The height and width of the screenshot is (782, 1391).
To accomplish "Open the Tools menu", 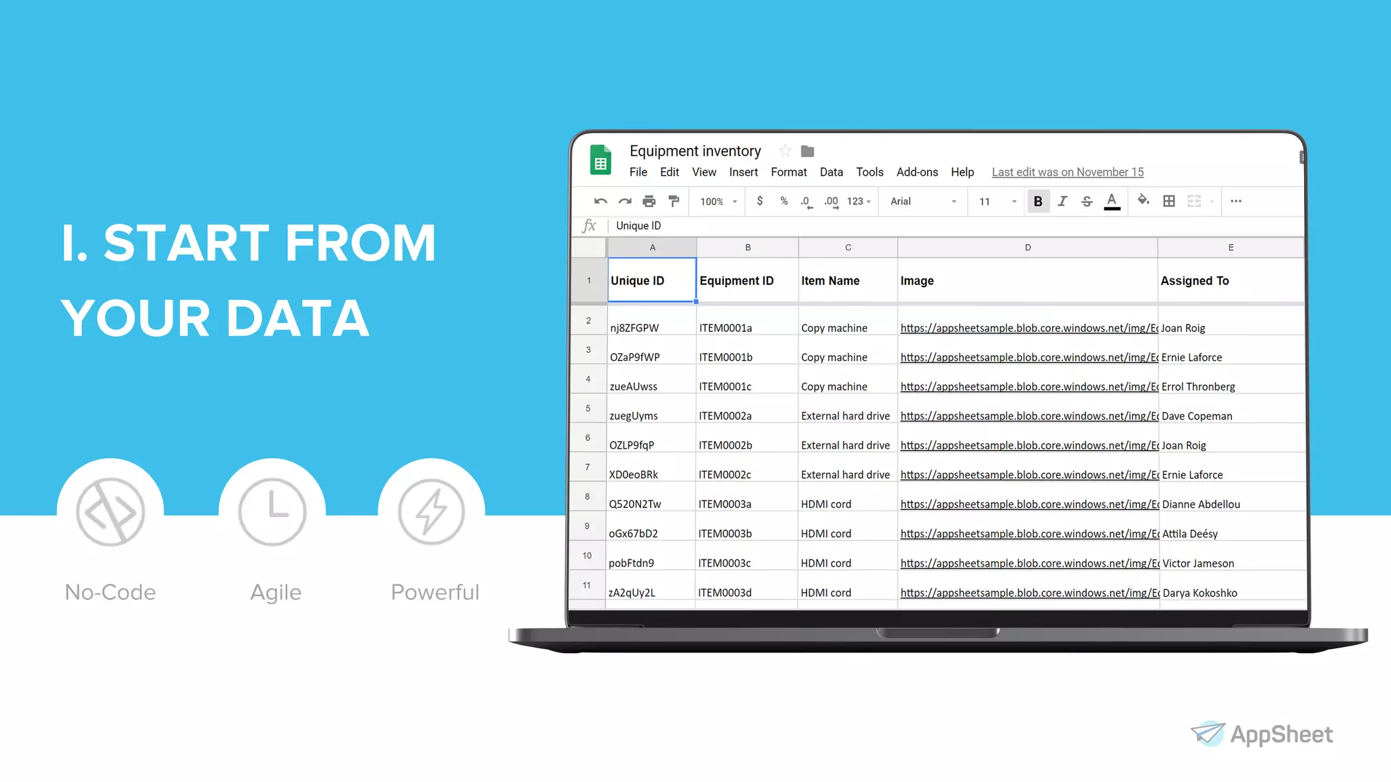I will pyautogui.click(x=869, y=172).
